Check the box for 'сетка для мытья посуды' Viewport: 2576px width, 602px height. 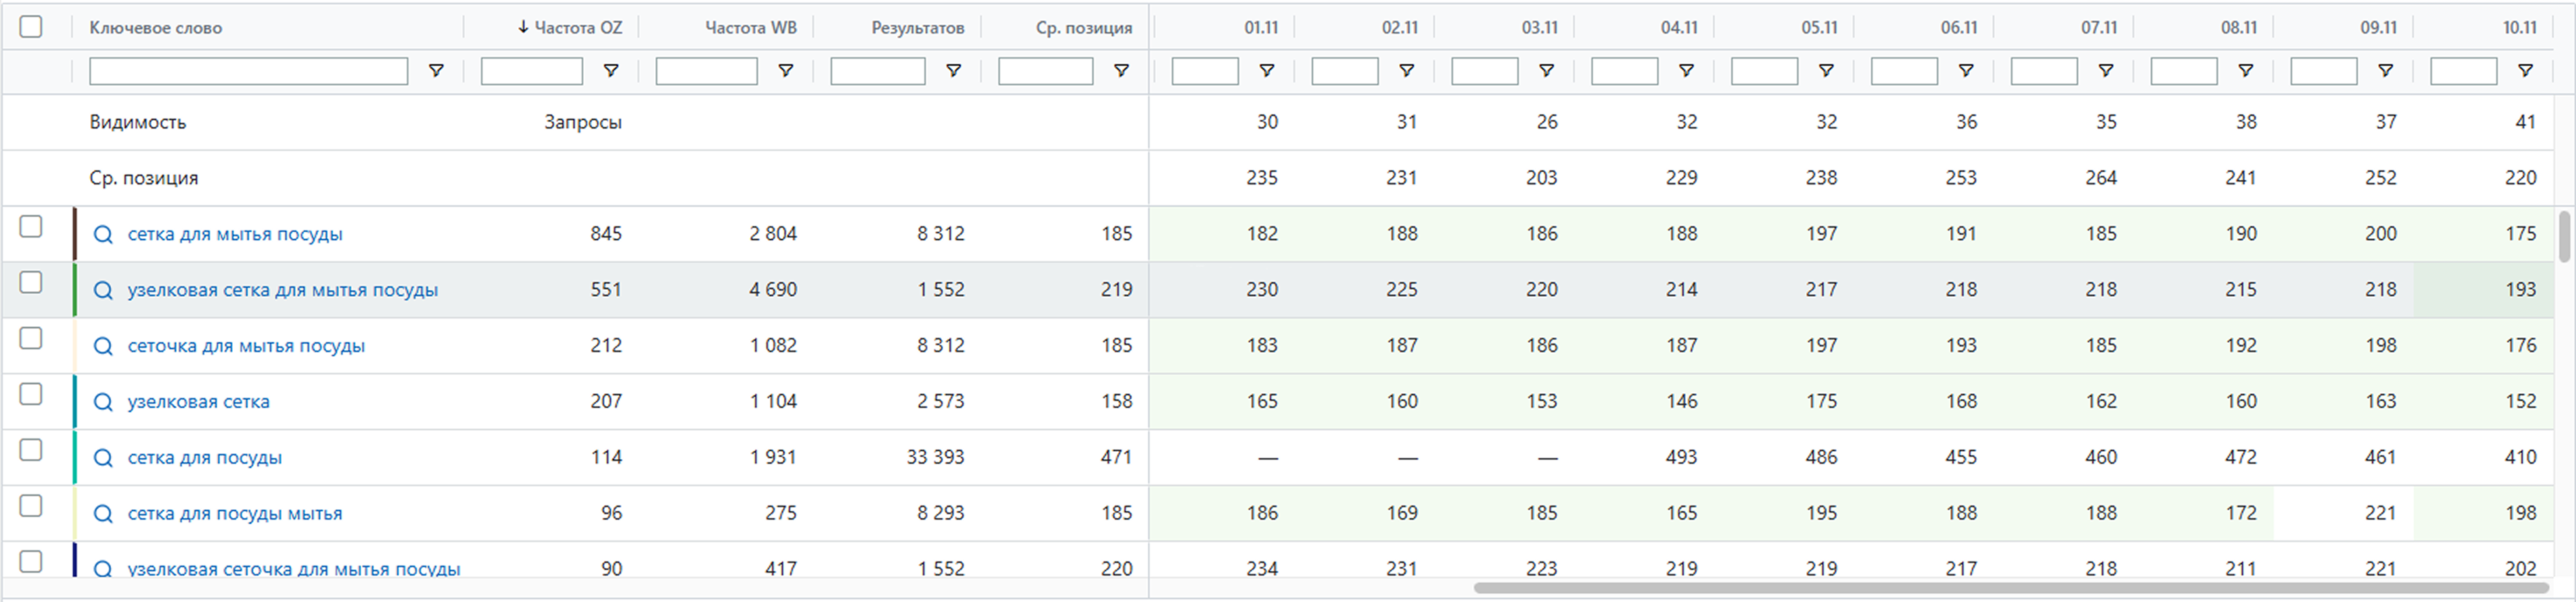tap(31, 227)
